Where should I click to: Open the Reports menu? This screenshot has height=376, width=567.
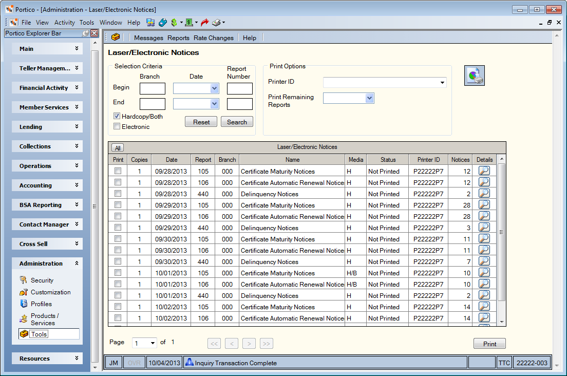coord(178,37)
